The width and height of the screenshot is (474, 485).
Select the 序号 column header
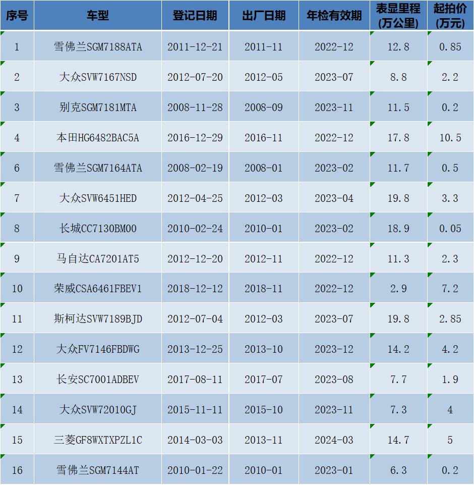click(x=17, y=15)
